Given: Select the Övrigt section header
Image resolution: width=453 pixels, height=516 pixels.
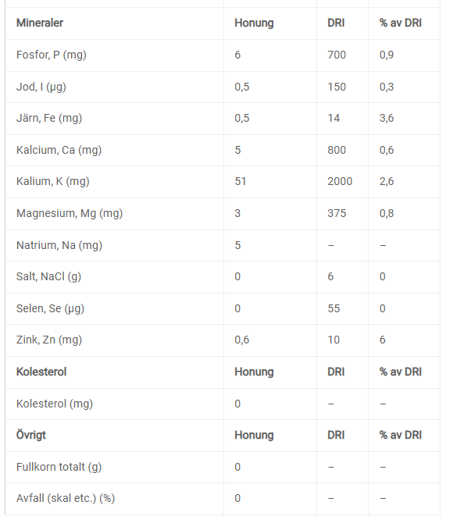Looking at the screenshot, I should click(31, 435).
